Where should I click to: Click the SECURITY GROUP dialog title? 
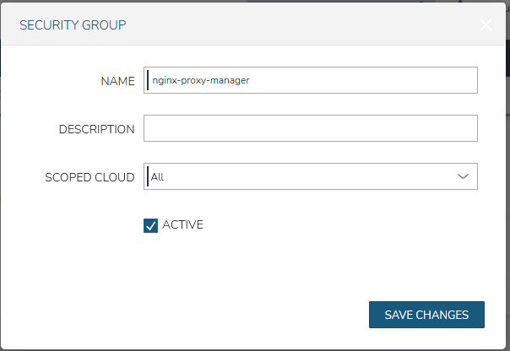(x=73, y=24)
